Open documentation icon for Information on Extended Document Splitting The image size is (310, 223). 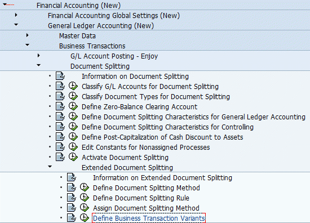pyautogui.click(x=72, y=177)
